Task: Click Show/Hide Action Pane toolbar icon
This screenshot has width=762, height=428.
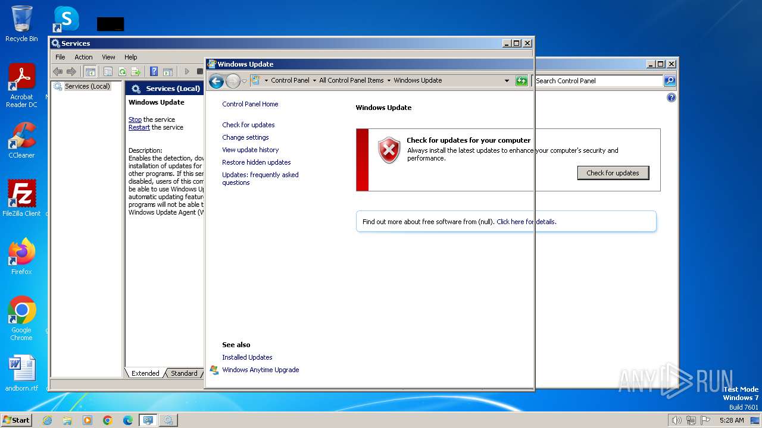Action: (168, 71)
